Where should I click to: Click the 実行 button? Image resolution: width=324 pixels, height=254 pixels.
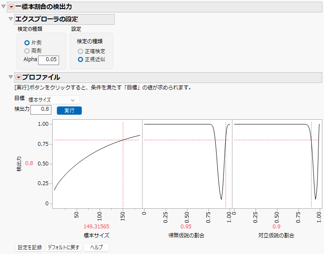tap(69, 110)
